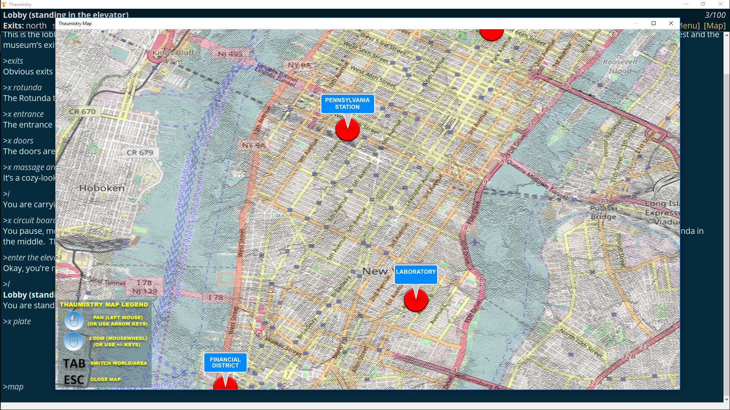Image resolution: width=730 pixels, height=410 pixels.
Task: Click the ESC close map legend entry
Action: pyautogui.click(x=74, y=379)
